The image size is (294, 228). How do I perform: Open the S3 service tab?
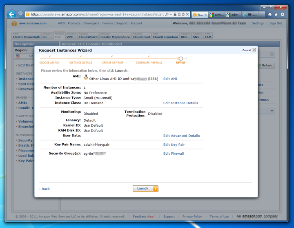47,36
